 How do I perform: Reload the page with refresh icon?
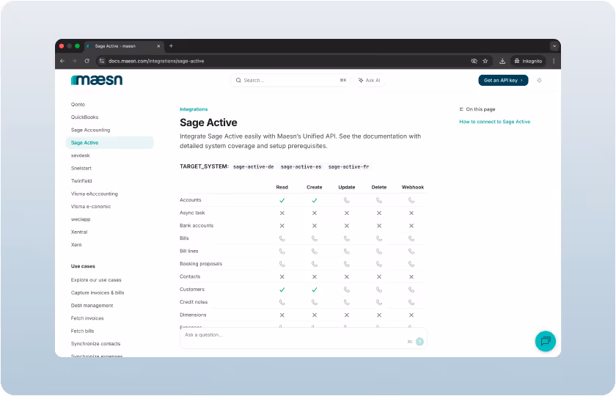pyautogui.click(x=87, y=61)
